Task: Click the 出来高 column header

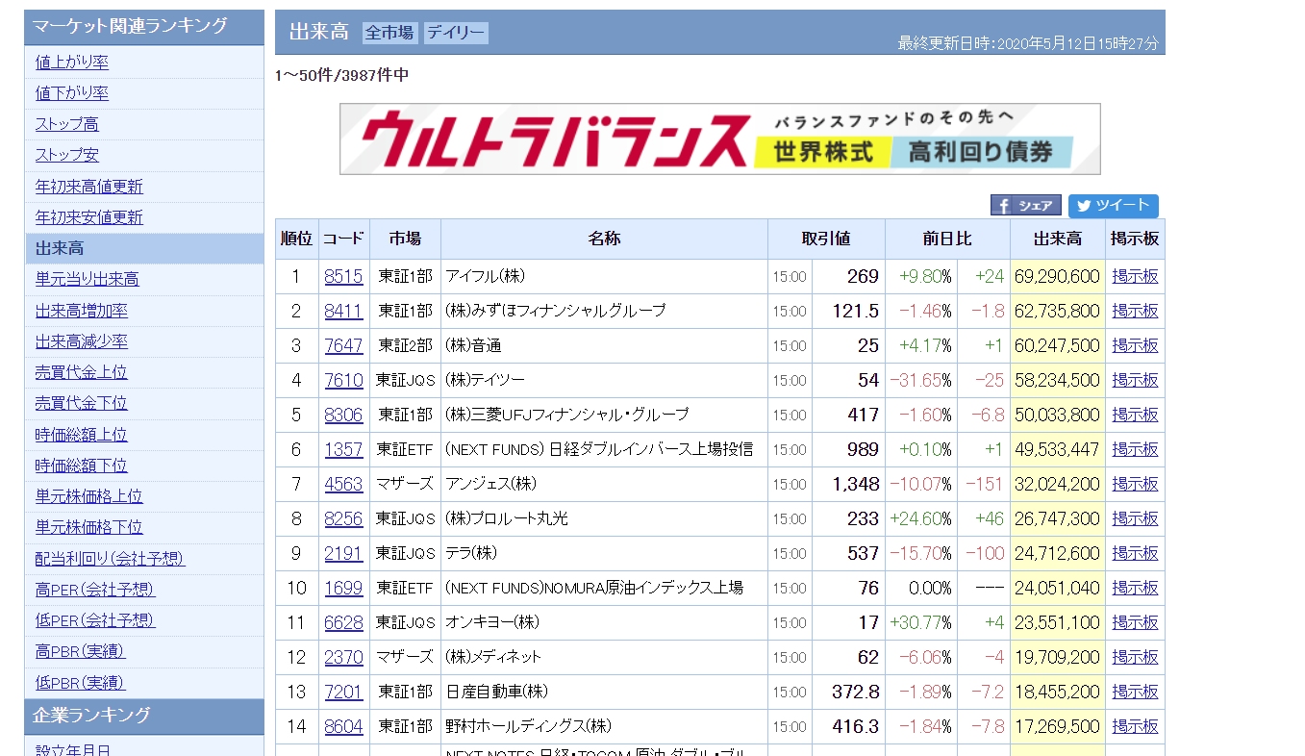Action: click(1057, 239)
